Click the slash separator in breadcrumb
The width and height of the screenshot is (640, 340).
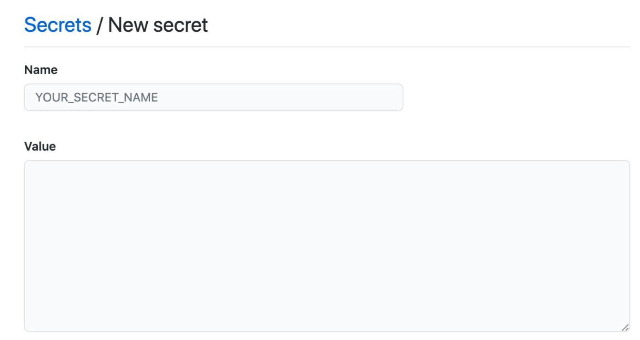99,26
